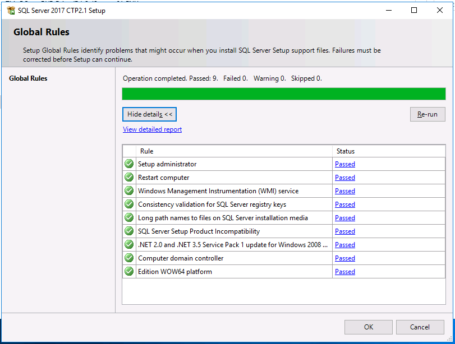Click the SQL Server Setup title bar icon
The height and width of the screenshot is (344, 455).
click(x=11, y=11)
